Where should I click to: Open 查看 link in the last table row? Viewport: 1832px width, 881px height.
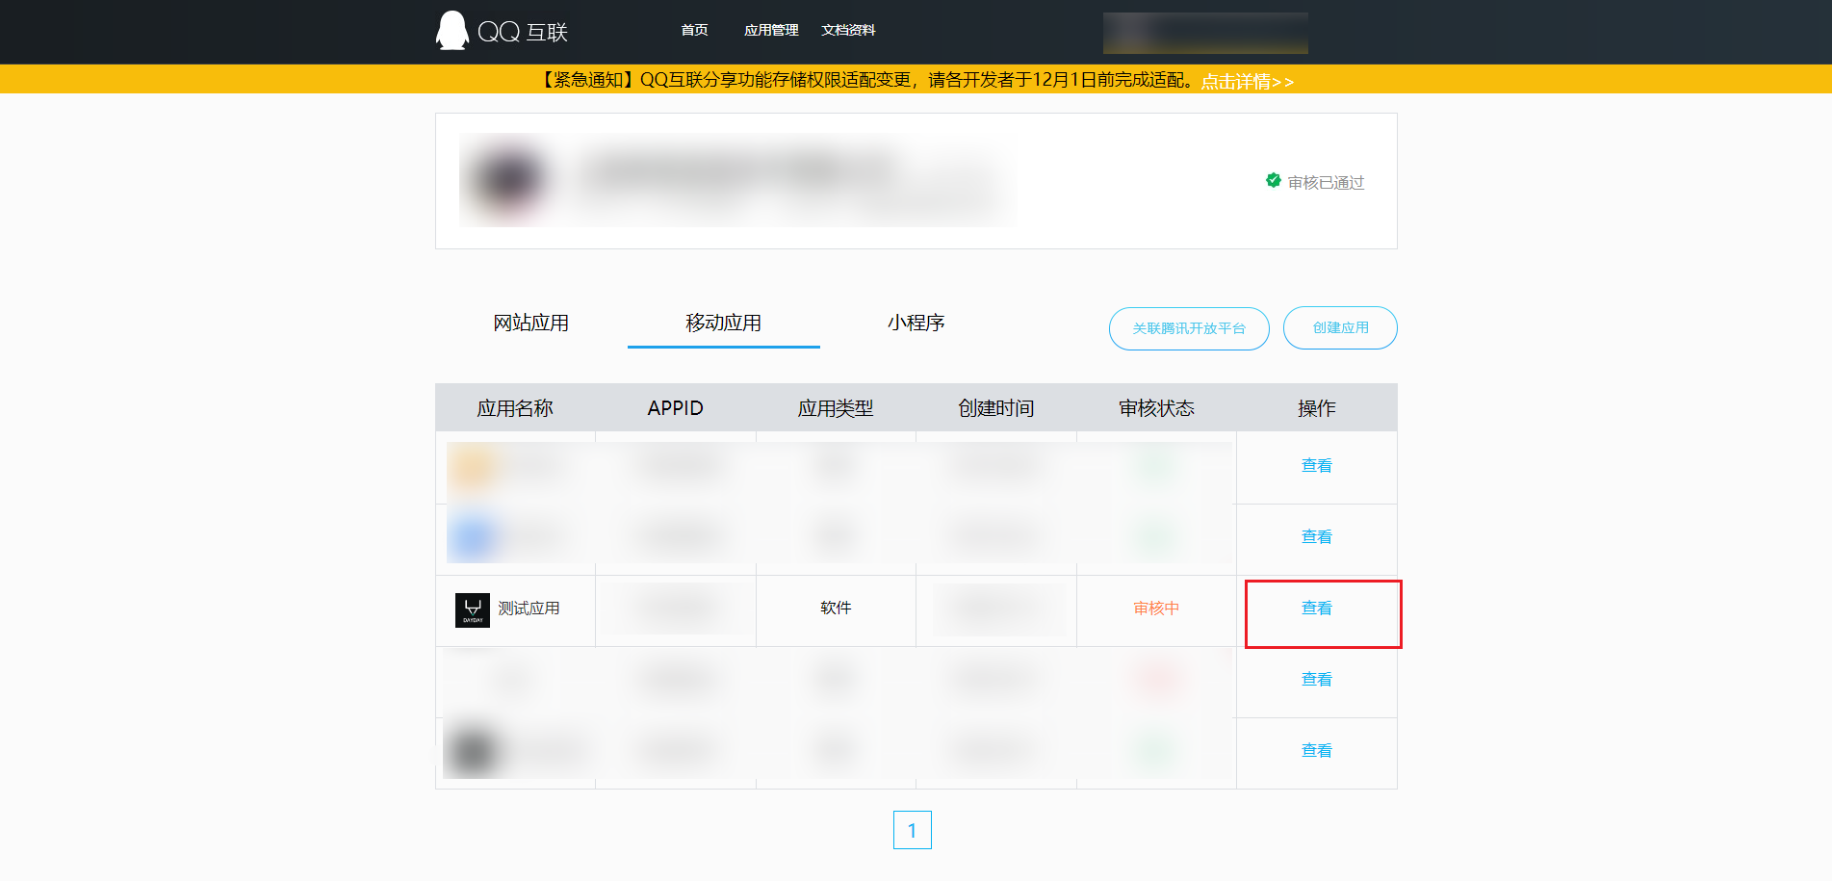(x=1317, y=751)
